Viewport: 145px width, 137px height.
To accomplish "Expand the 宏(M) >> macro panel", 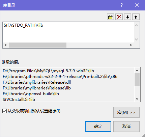I will [126, 112].
